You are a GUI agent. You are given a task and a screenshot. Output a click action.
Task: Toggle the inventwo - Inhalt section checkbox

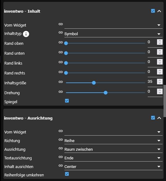coord(153,11)
